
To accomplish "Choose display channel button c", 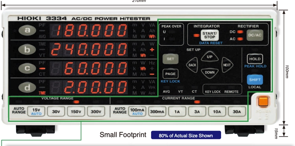I will tap(27, 68).
